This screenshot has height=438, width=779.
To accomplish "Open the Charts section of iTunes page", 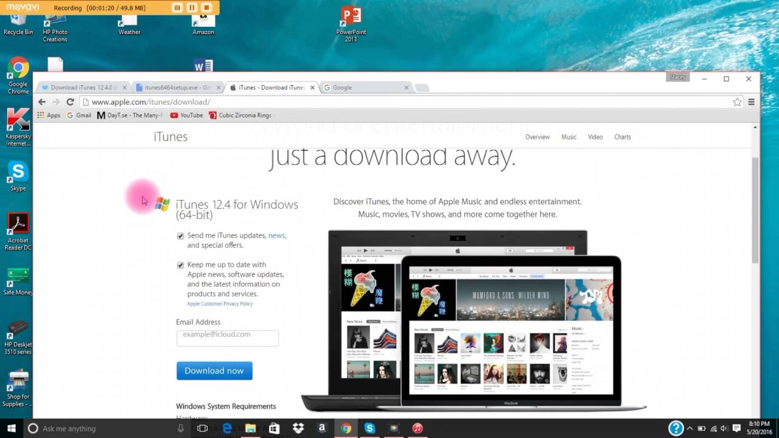I will point(623,137).
